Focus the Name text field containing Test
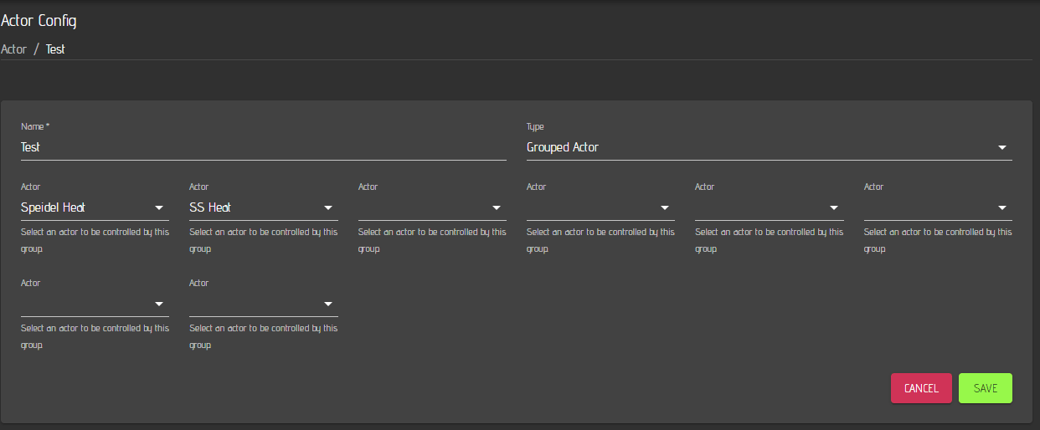The image size is (1040, 430). click(x=263, y=147)
